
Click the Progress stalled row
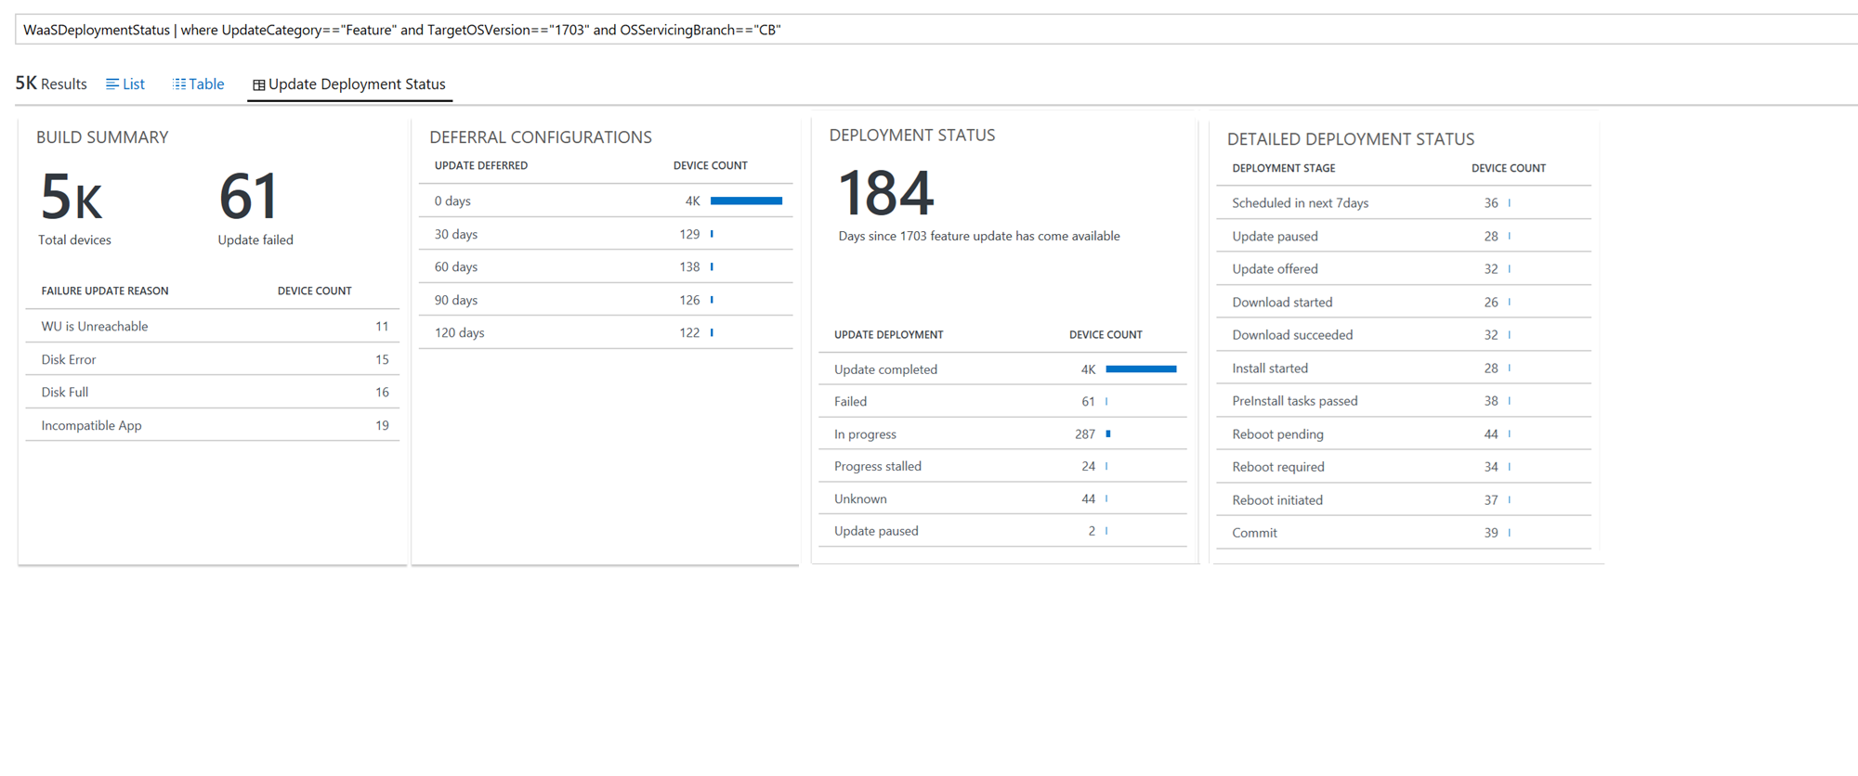point(1001,467)
